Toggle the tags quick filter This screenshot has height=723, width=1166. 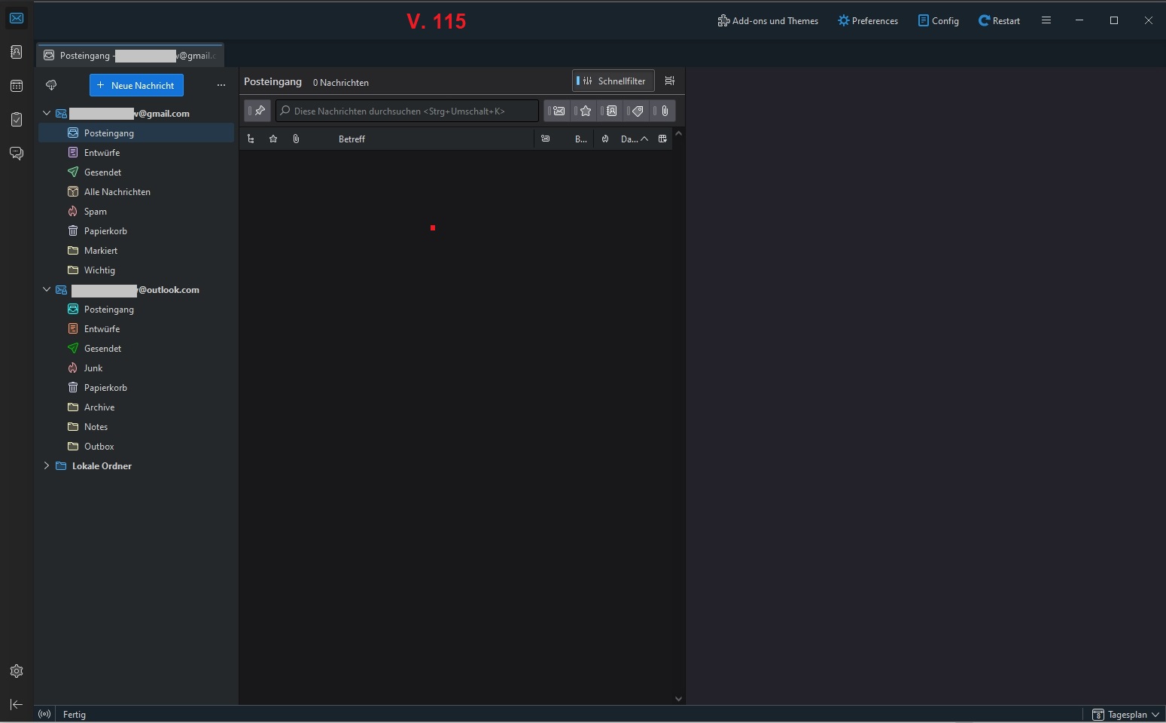(x=637, y=111)
